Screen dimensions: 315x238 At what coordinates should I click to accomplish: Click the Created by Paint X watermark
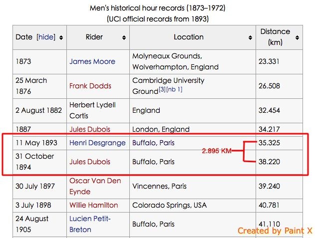pos(275,231)
